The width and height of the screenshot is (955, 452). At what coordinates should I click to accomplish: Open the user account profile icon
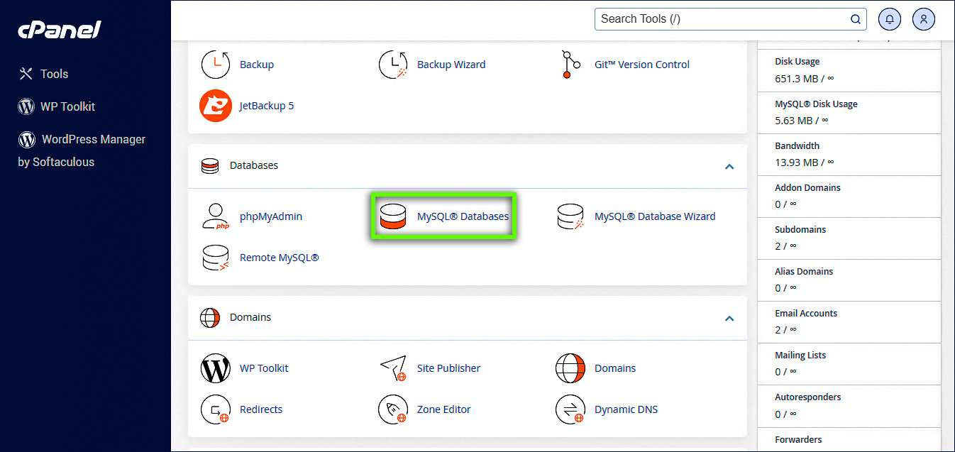click(923, 18)
